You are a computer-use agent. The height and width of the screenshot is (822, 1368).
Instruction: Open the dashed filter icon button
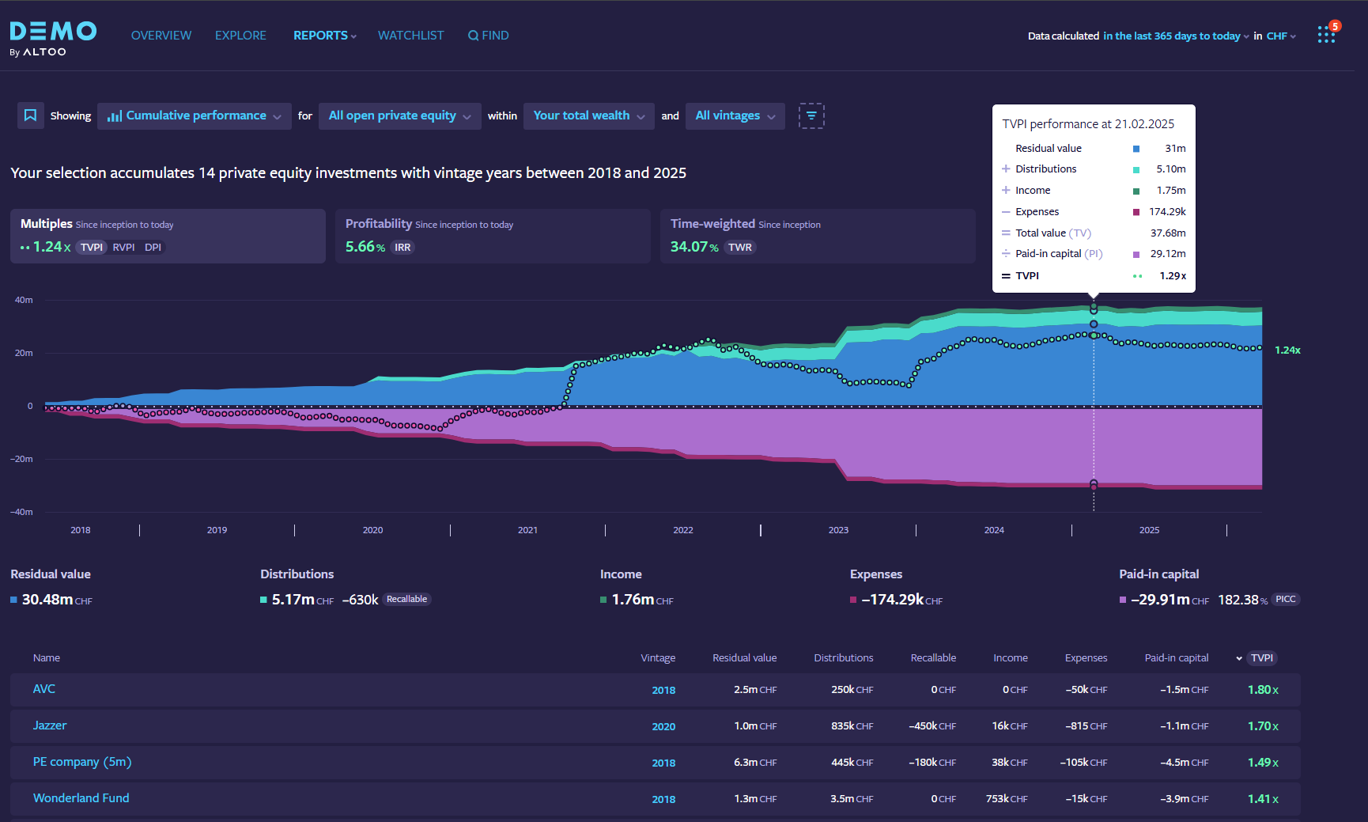pyautogui.click(x=811, y=116)
